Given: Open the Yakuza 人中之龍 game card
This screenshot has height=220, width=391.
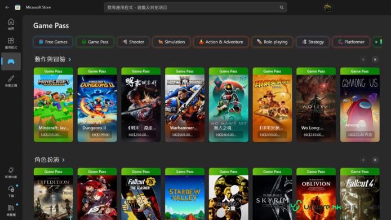Looking at the screenshot, I should click(x=228, y=194).
